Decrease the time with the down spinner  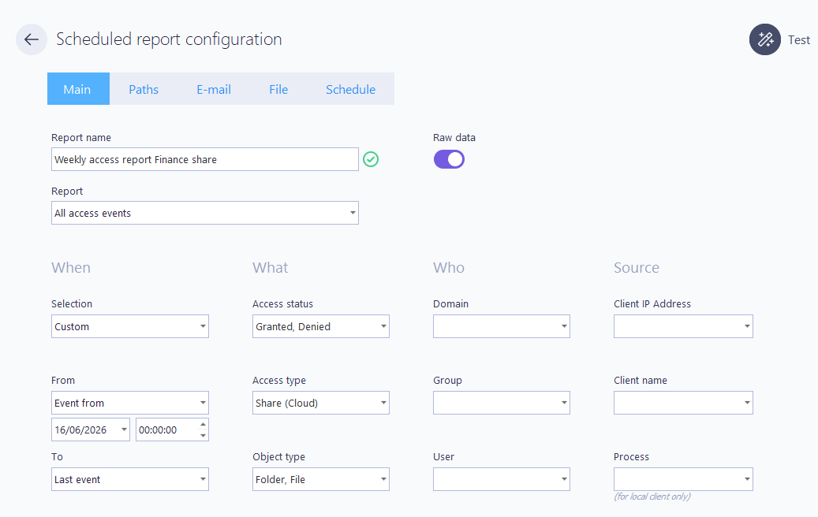coord(204,436)
